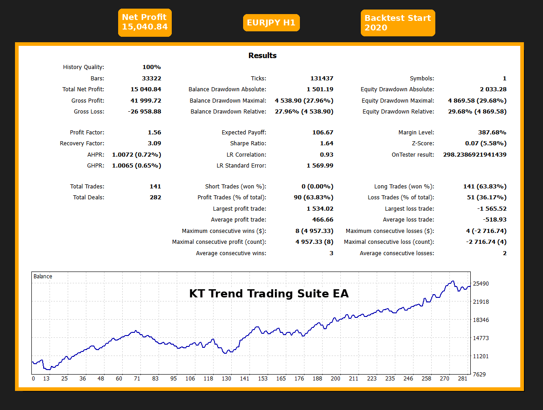Click the Balance label in the chart
This screenshot has height=410, width=543.
tap(43, 277)
